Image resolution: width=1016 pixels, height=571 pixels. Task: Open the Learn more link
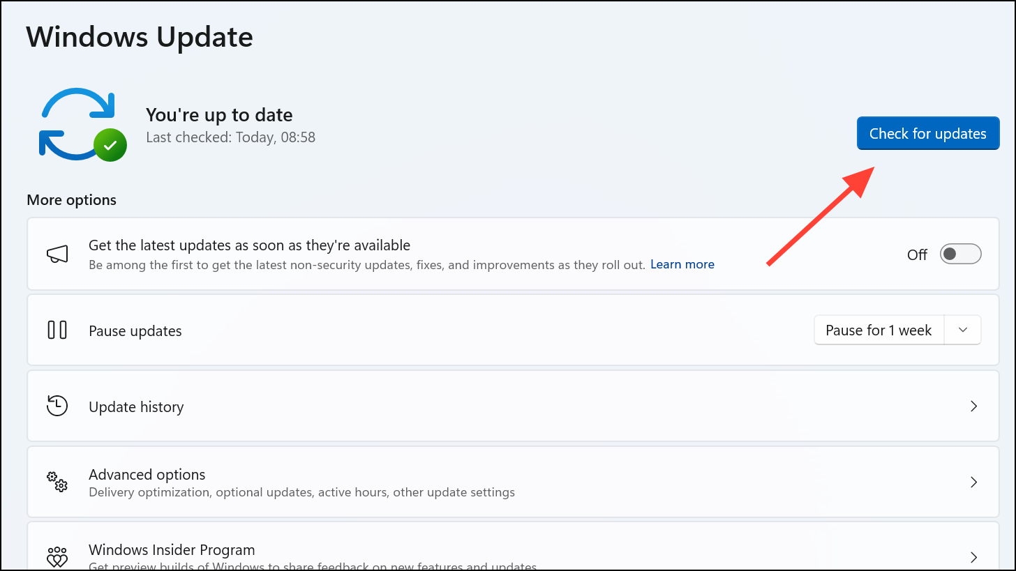(682, 264)
